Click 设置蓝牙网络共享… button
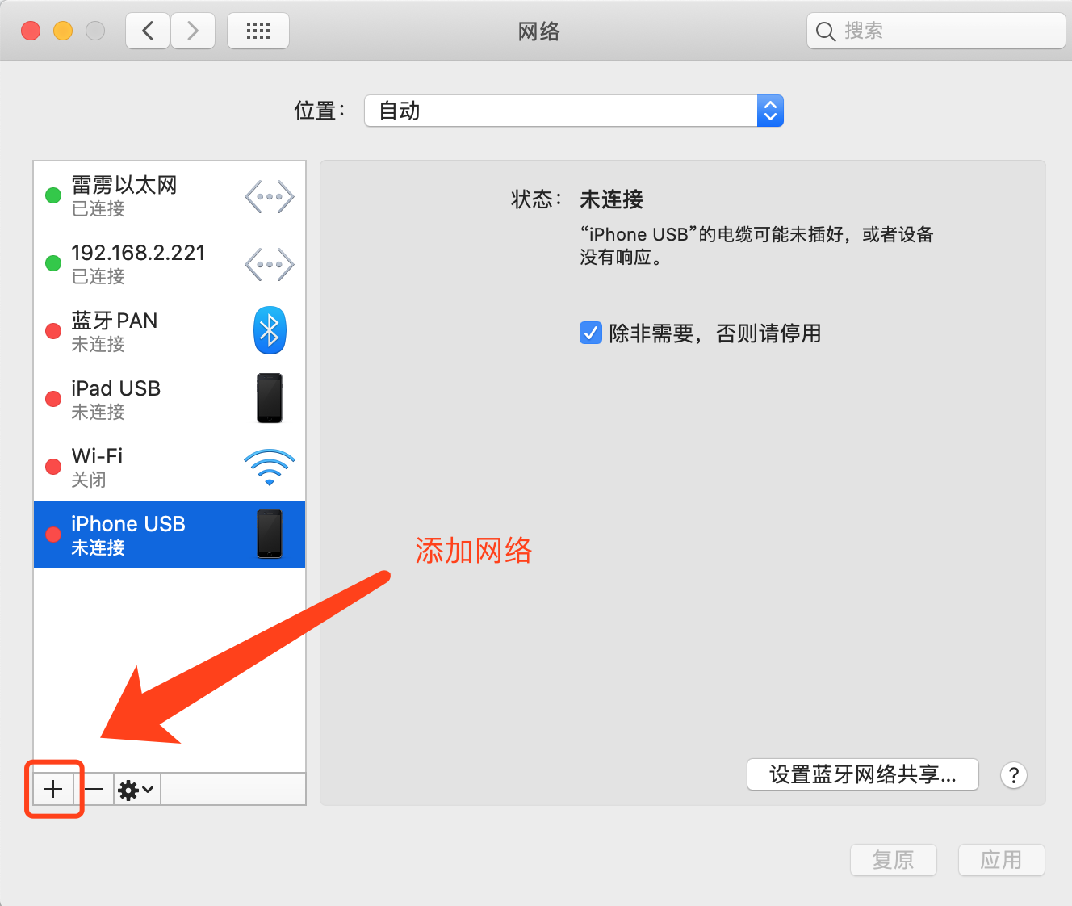 (x=863, y=774)
